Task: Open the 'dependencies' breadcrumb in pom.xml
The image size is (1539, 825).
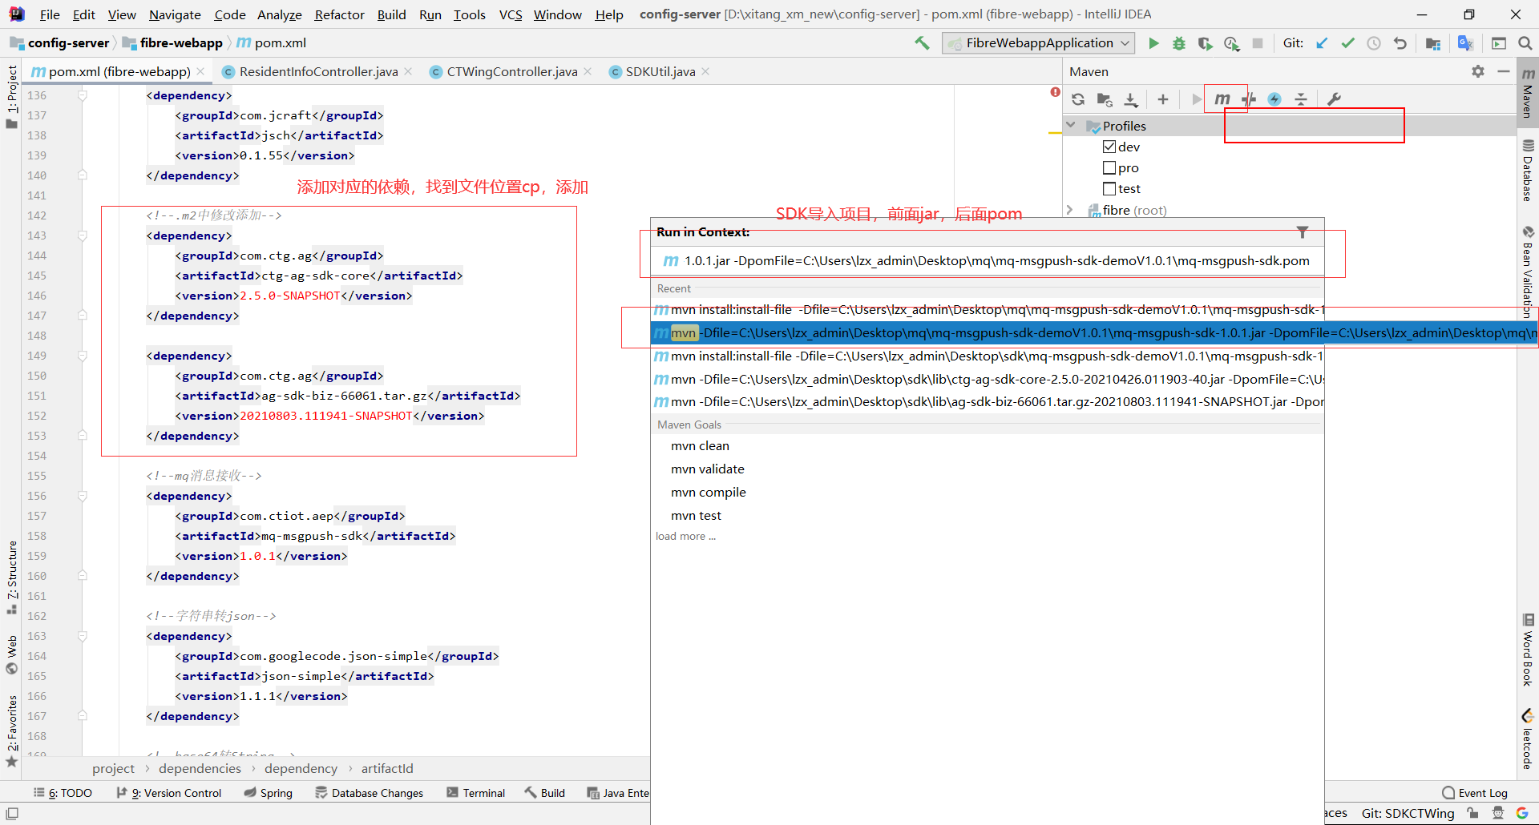Action: [200, 768]
